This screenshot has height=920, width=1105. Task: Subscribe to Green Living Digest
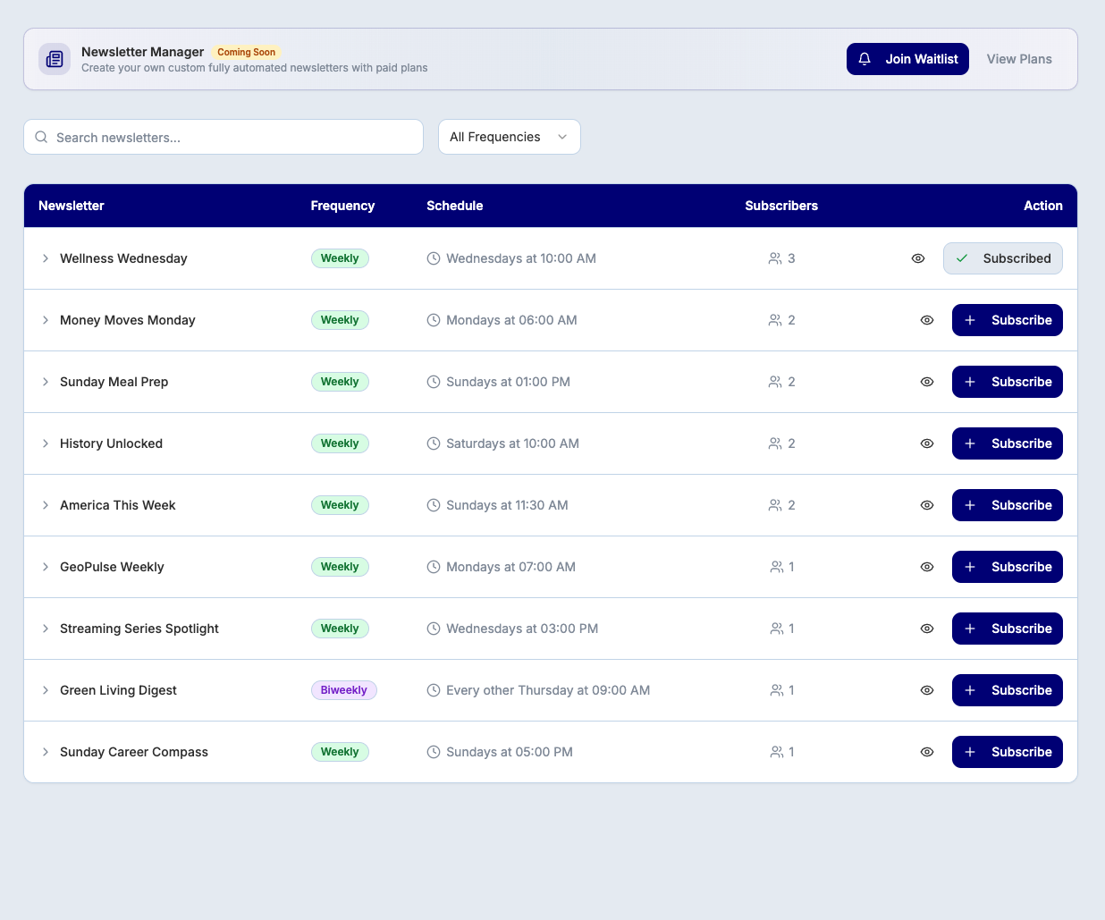pyautogui.click(x=1008, y=690)
